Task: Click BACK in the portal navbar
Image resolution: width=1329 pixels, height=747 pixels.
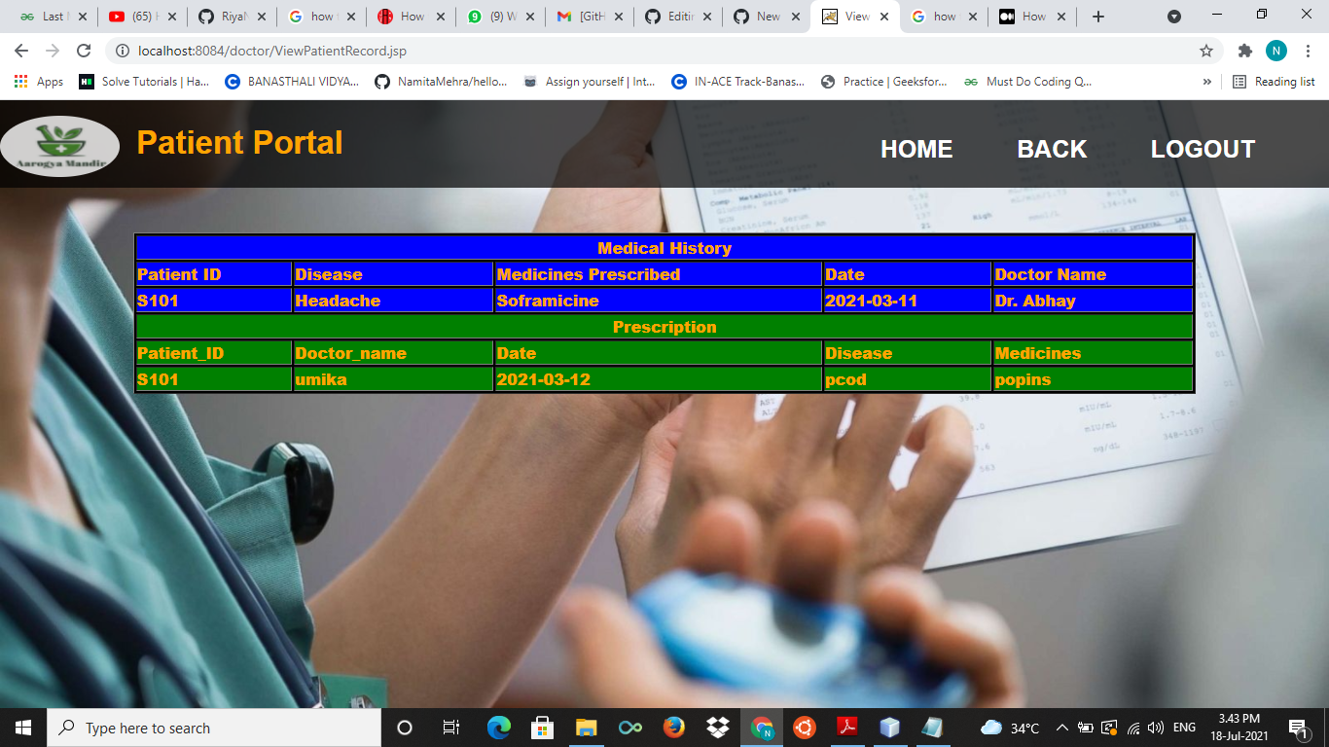Action: pyautogui.click(x=1052, y=149)
